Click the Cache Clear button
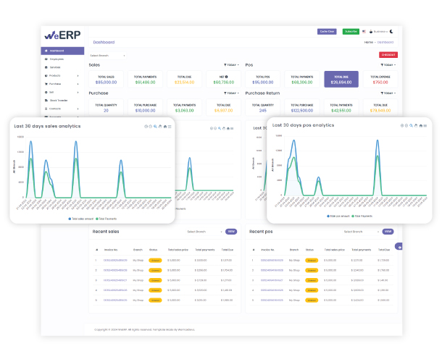This screenshot has width=442, height=362. pos(327,31)
